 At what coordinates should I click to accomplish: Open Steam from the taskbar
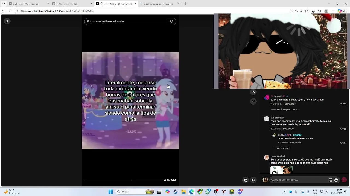pyautogui.click(x=176, y=192)
